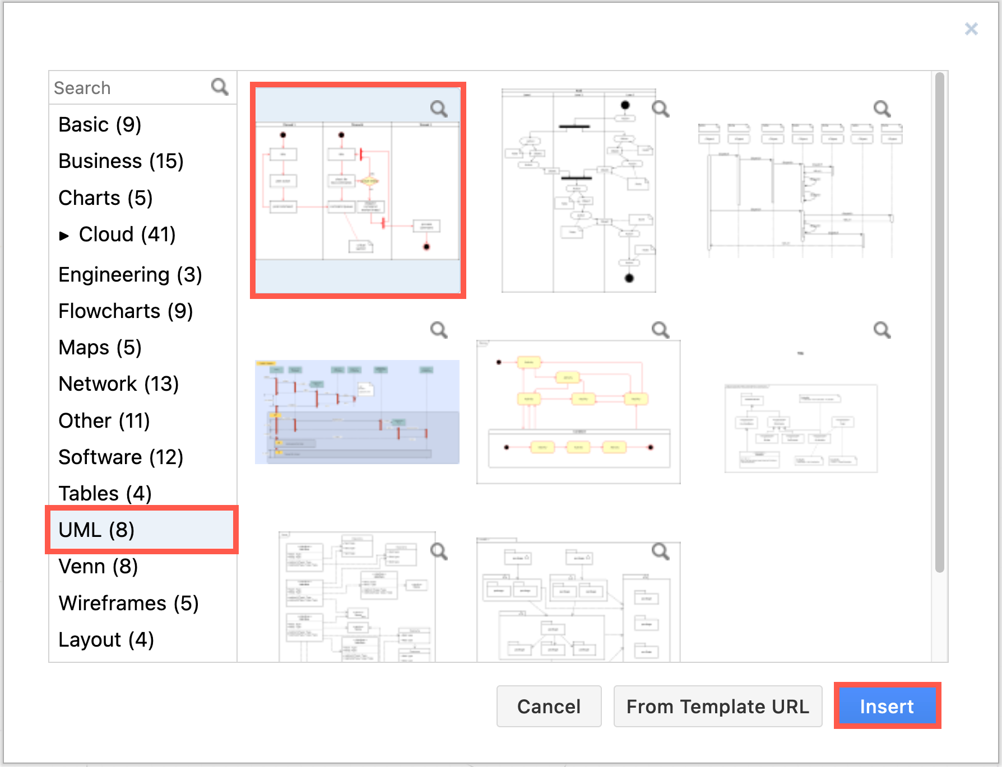This screenshot has width=1002, height=767.
Task: Open the Business templates section
Action: 121,161
